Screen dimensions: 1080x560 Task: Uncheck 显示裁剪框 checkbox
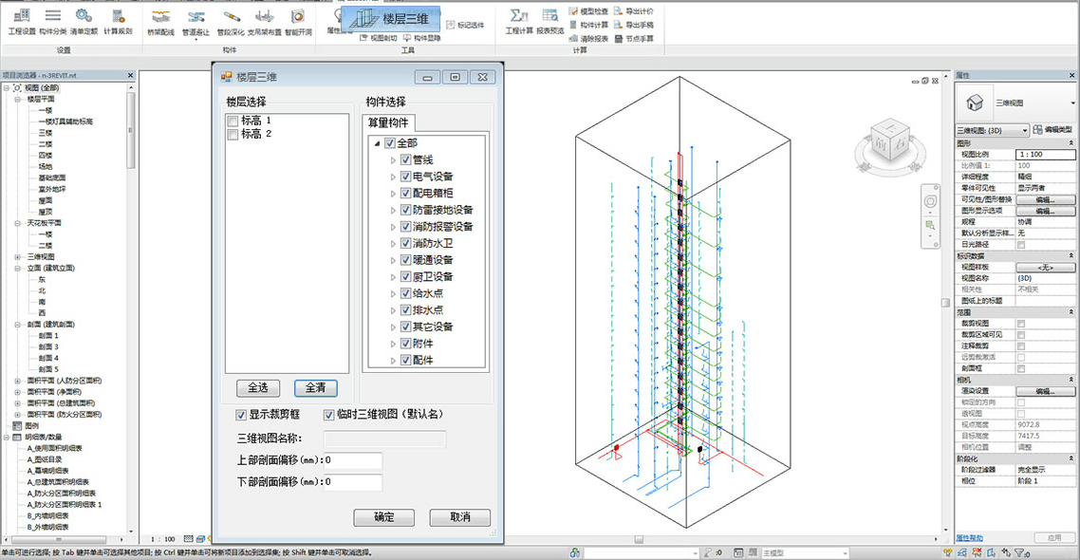click(x=242, y=415)
